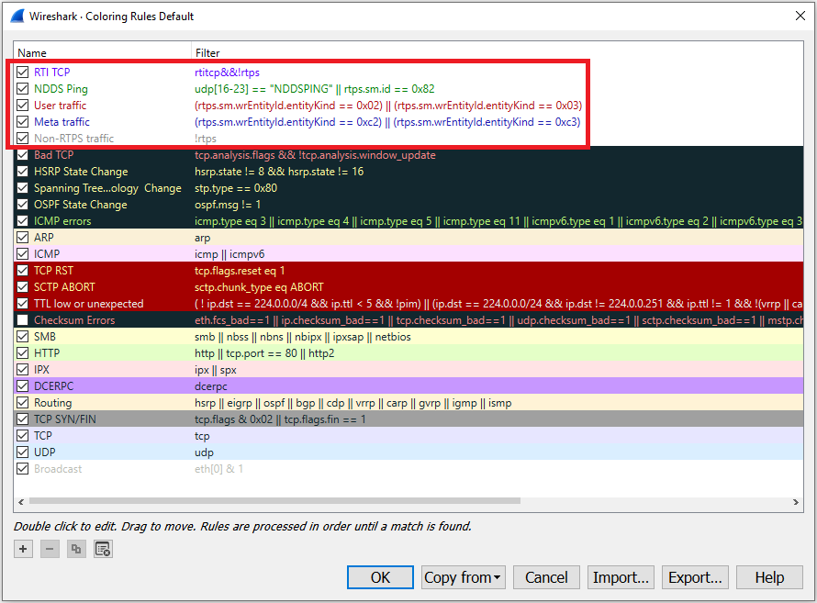Click the scroll left arrow
The width and height of the screenshot is (817, 603).
click(x=21, y=502)
